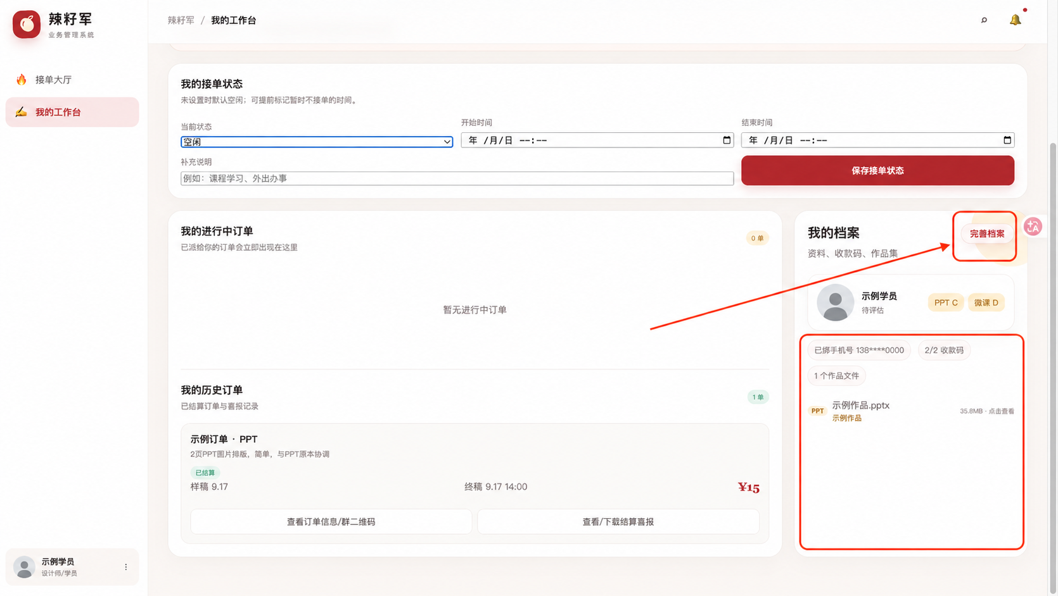The image size is (1058, 596).
Task: Click the 0 单 count badge
Action: 757,238
